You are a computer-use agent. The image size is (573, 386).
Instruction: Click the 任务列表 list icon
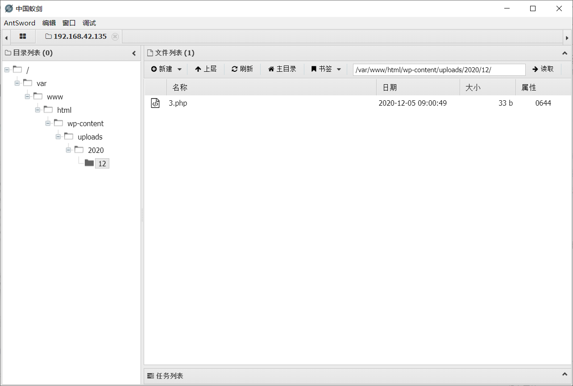coord(150,376)
